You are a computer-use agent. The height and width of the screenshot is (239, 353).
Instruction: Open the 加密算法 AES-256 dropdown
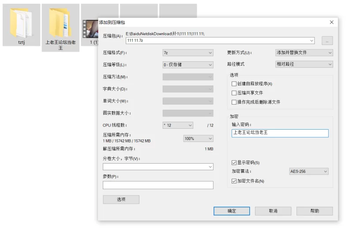308,172
